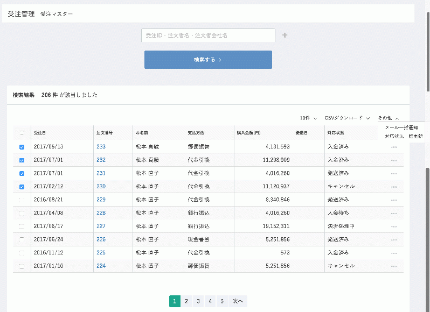Check the checkbox for order 229
Screen dimensions: 430x312
[22, 200]
